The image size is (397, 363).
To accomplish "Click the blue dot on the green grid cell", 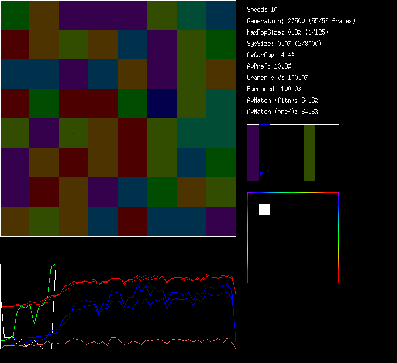I will [x=74, y=133].
